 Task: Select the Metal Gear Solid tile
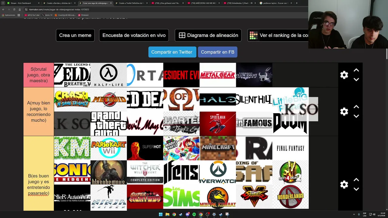tap(218, 75)
